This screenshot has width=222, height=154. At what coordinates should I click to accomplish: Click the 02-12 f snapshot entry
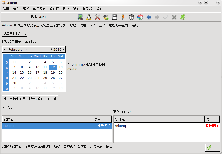73,69
